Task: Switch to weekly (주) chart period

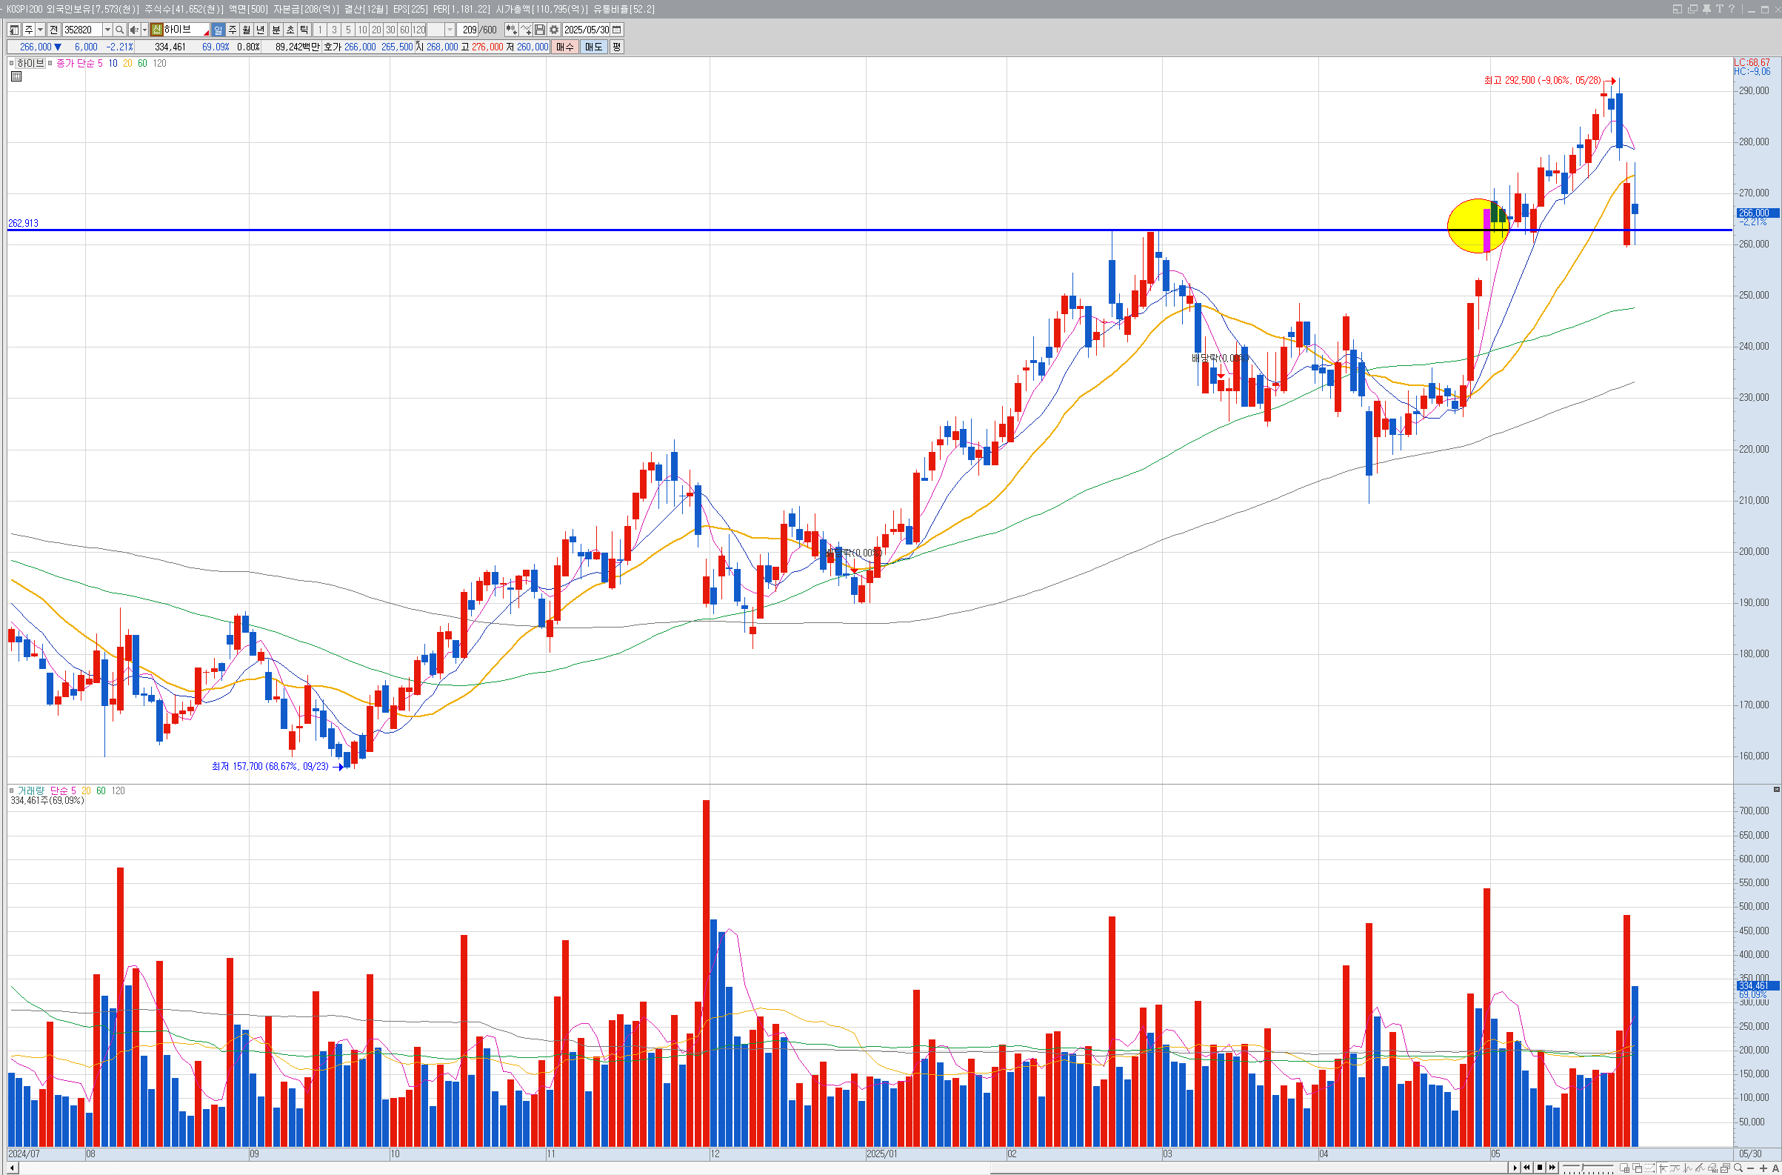Action: pyautogui.click(x=233, y=30)
